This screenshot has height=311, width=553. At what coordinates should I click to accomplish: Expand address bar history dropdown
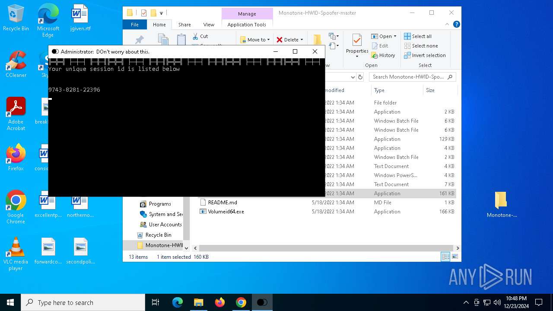[x=353, y=77]
